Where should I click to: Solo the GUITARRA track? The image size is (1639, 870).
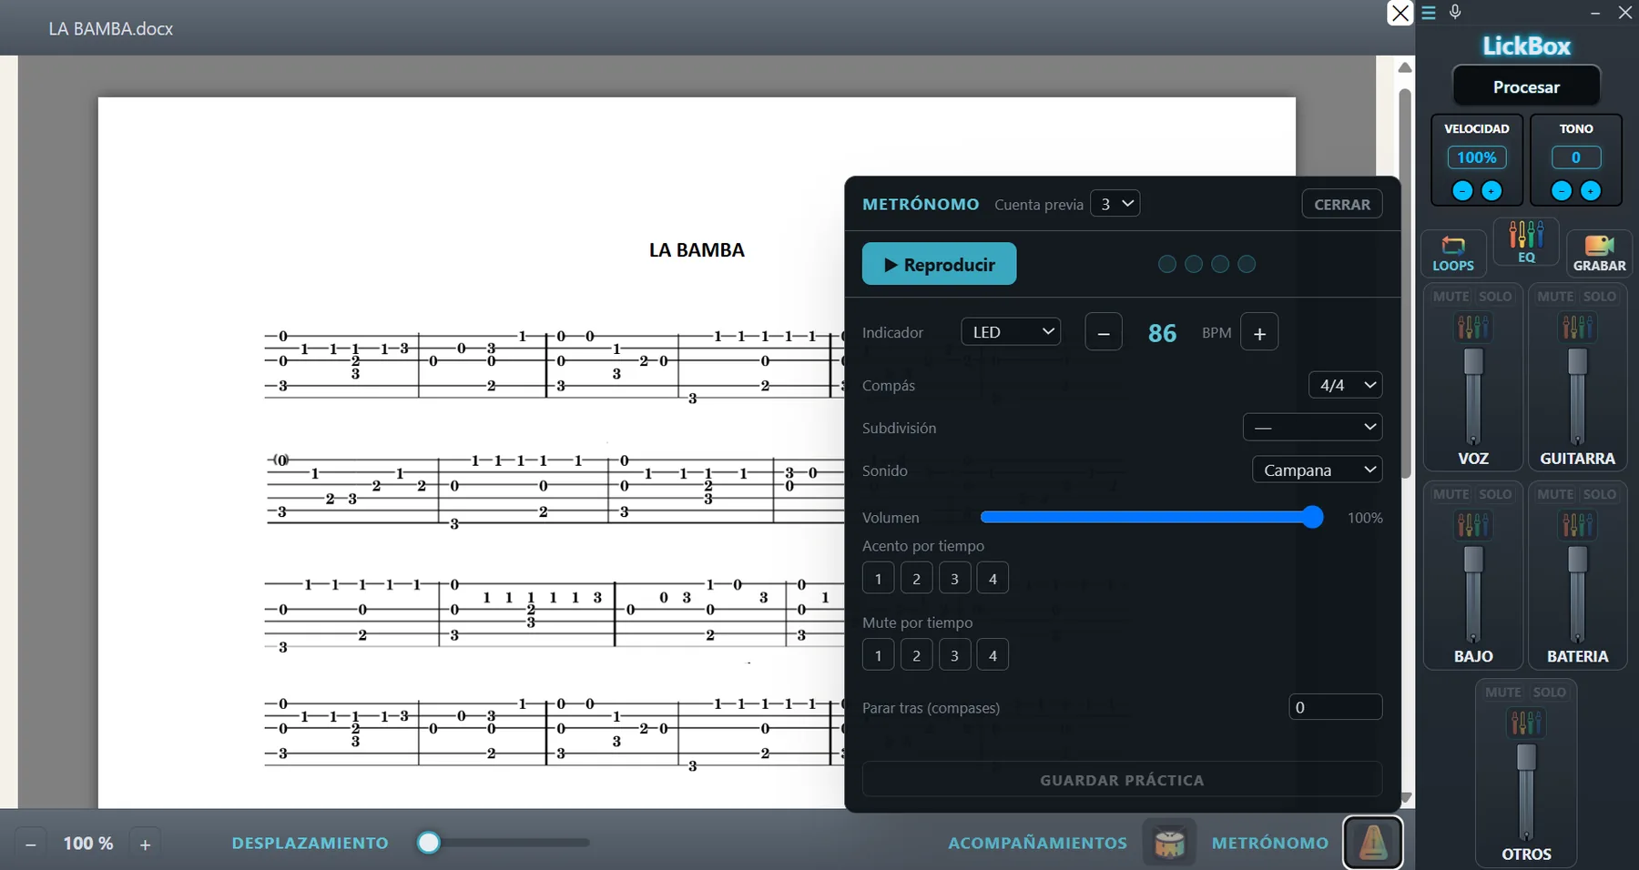coord(1600,297)
